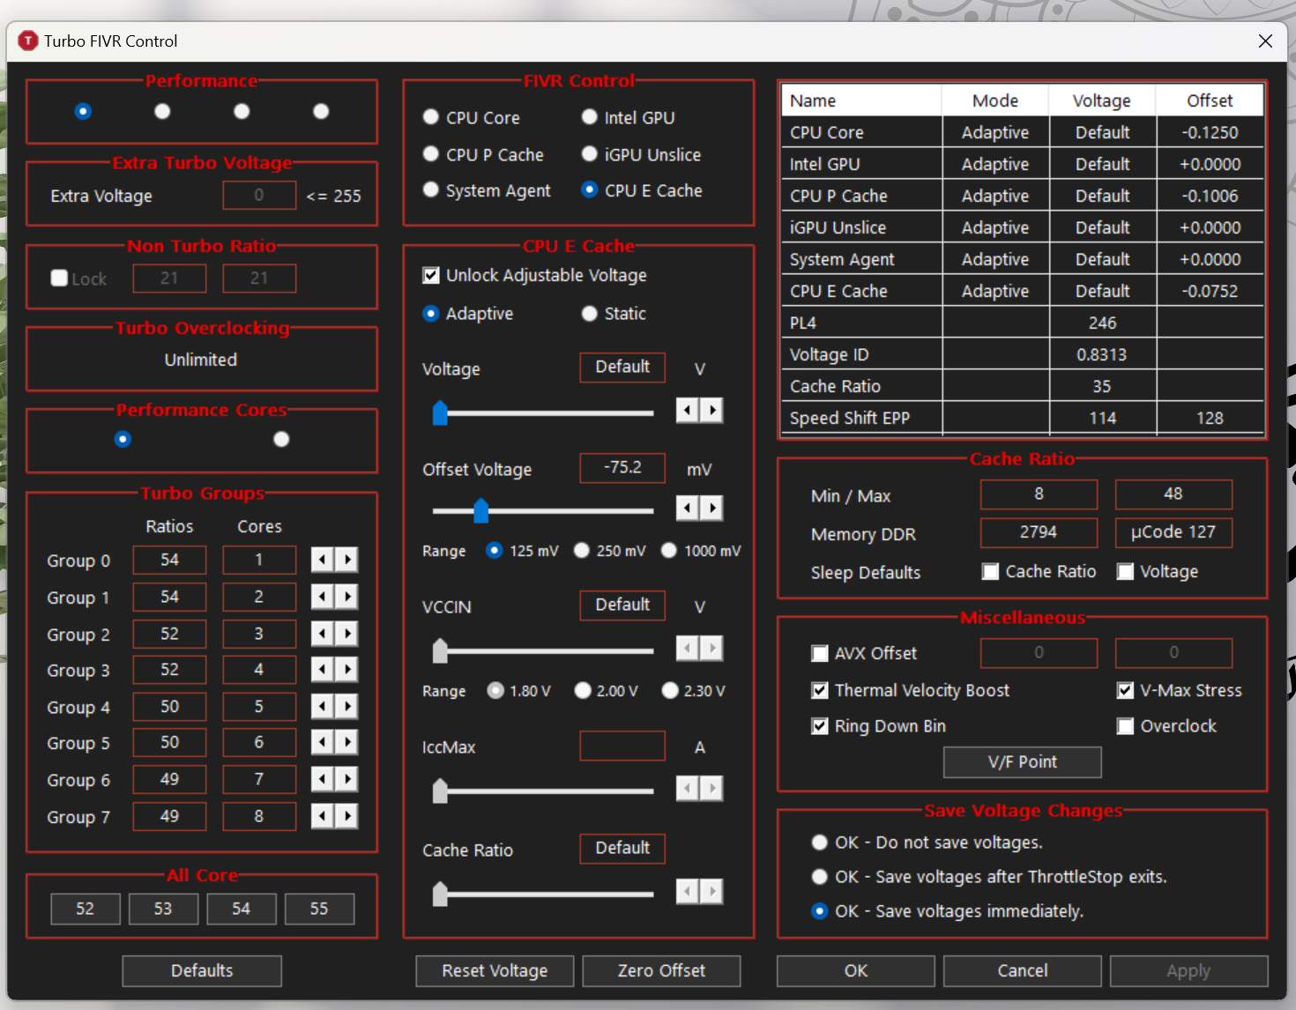Increase Group 2 cores with right arrow

(347, 634)
